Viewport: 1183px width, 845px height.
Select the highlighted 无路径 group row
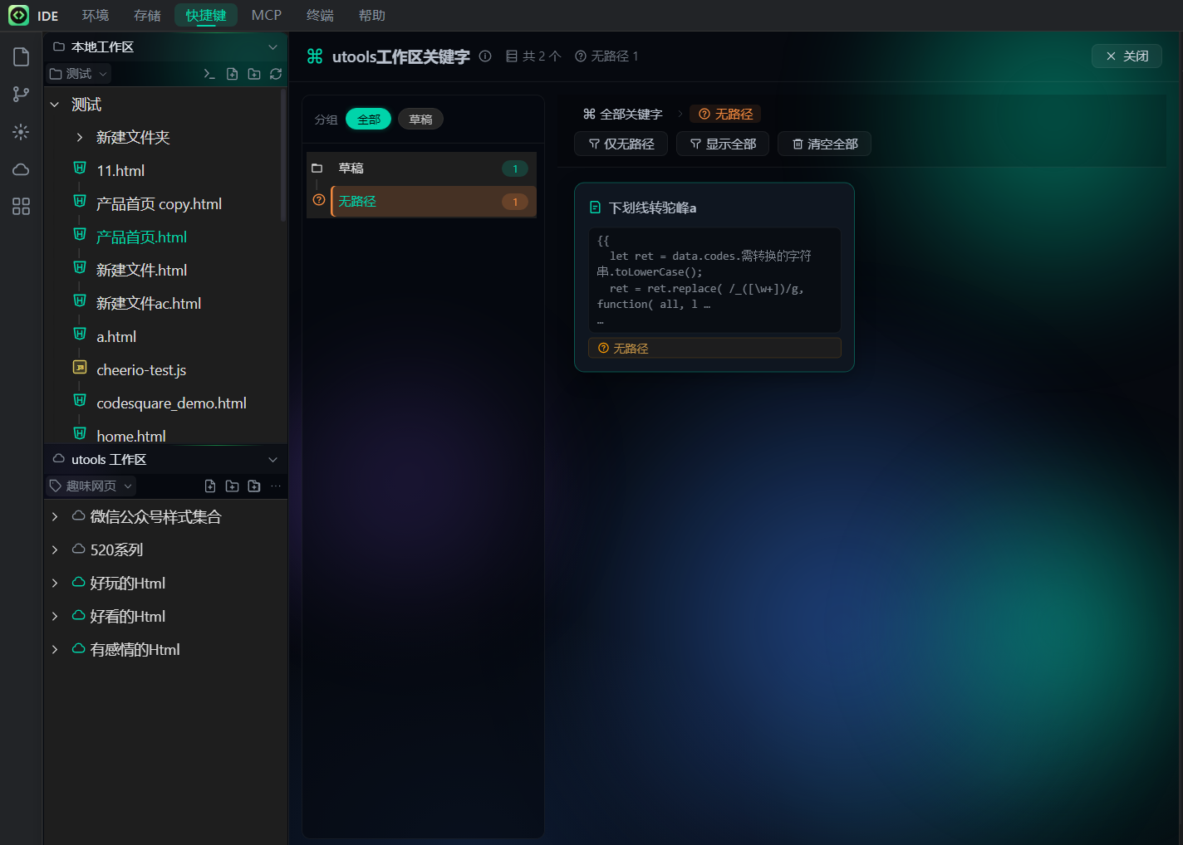421,202
